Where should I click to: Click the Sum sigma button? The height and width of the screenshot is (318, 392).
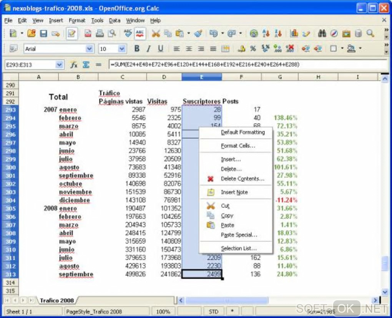pyautogui.click(x=86, y=65)
